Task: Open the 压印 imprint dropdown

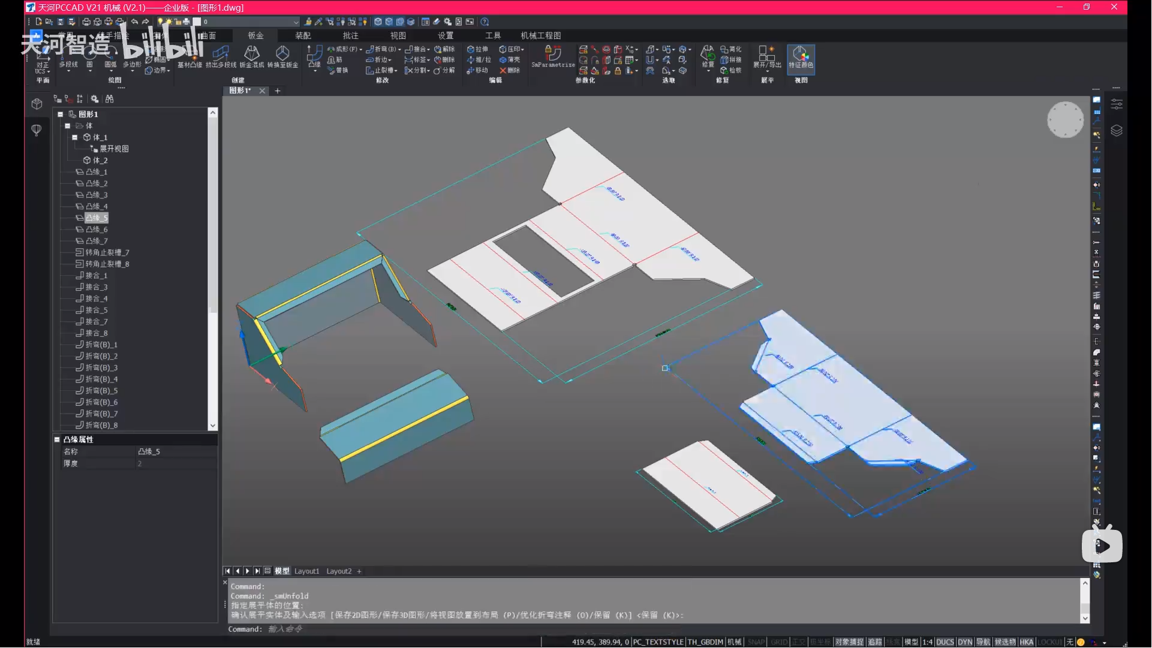Action: pos(512,49)
